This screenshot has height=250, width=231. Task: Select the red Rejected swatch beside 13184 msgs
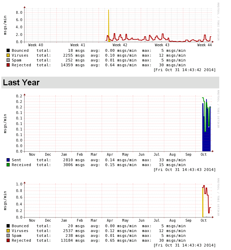coord(8,240)
